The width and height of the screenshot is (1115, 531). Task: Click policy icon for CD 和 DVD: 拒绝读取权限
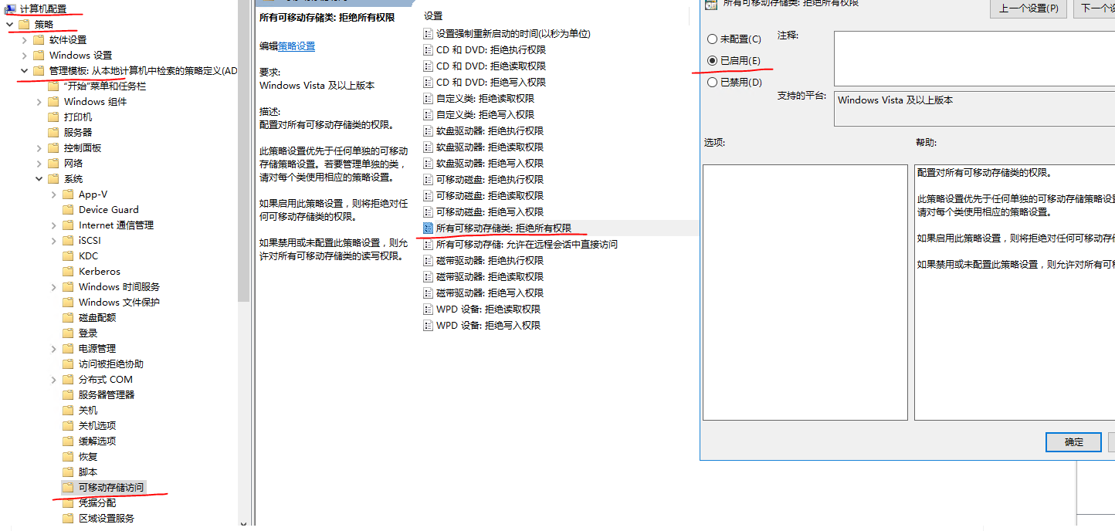(429, 66)
